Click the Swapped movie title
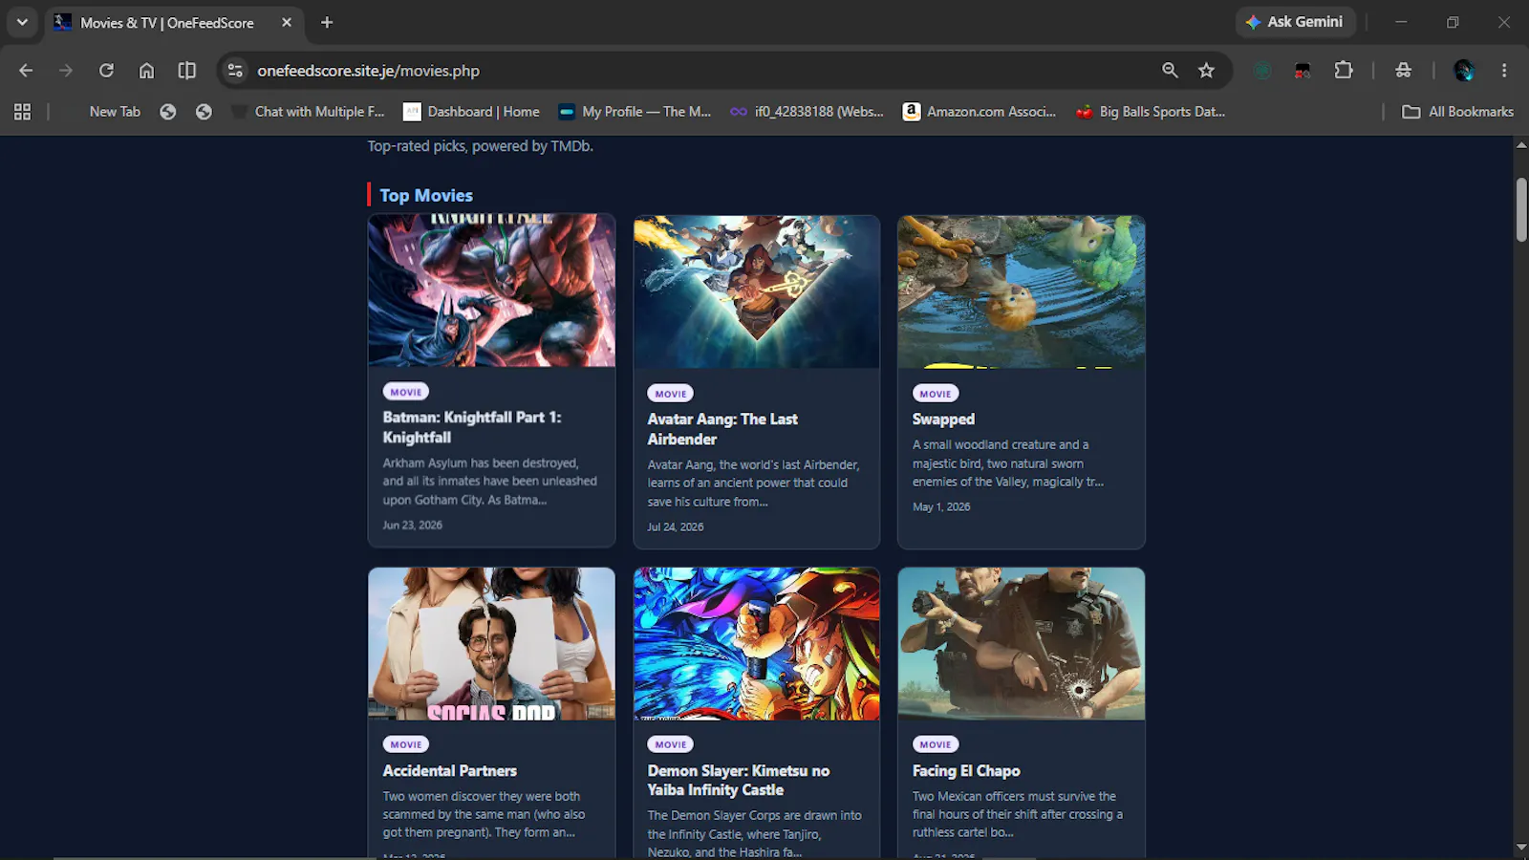The width and height of the screenshot is (1529, 860). [x=943, y=419]
